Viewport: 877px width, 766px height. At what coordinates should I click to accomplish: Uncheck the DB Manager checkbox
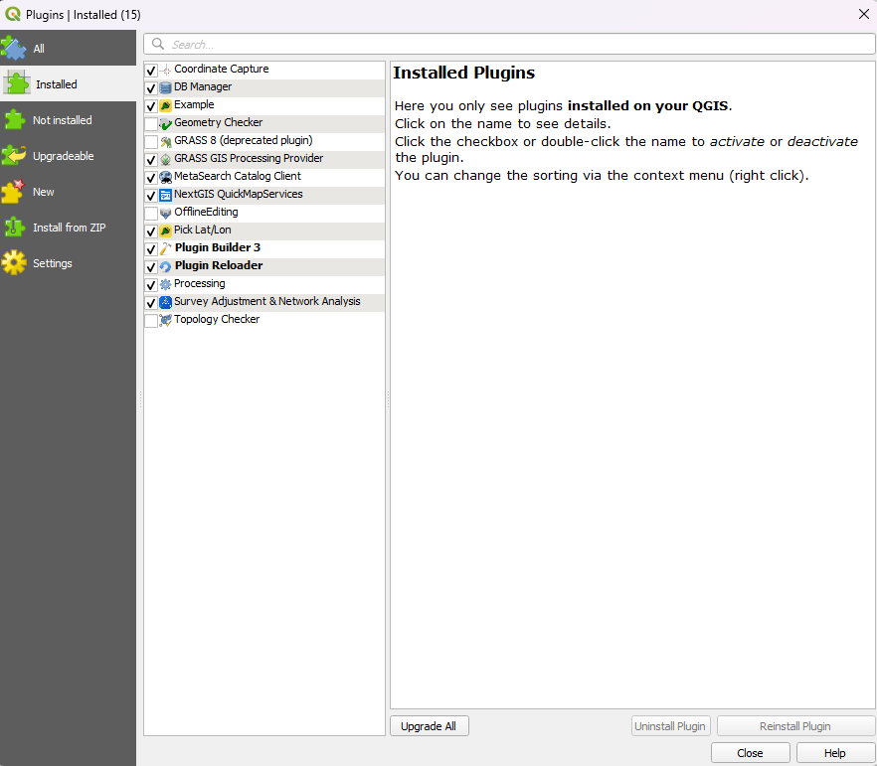pyautogui.click(x=151, y=88)
